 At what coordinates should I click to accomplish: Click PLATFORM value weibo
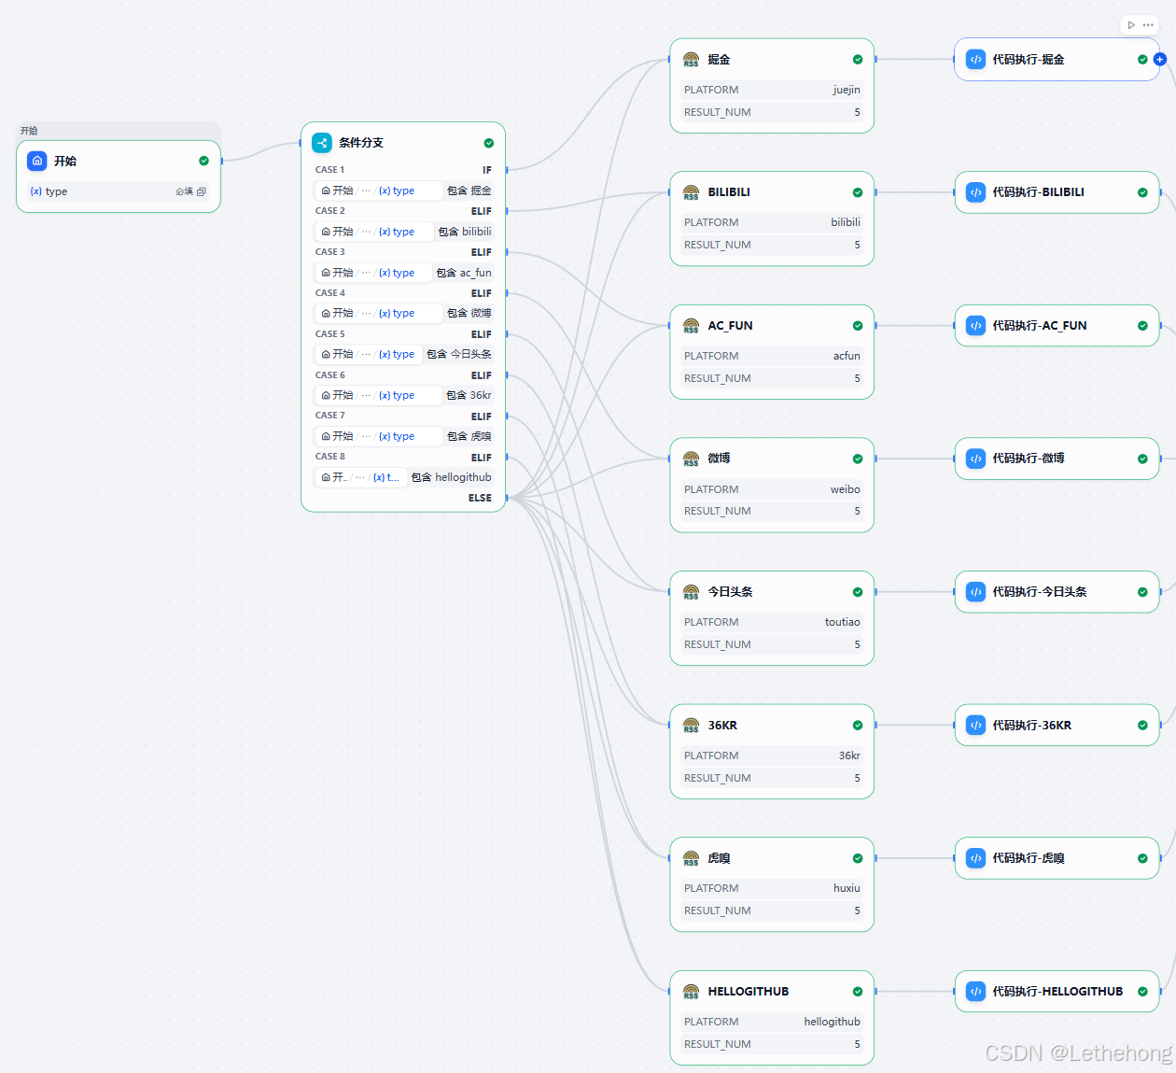coord(846,489)
